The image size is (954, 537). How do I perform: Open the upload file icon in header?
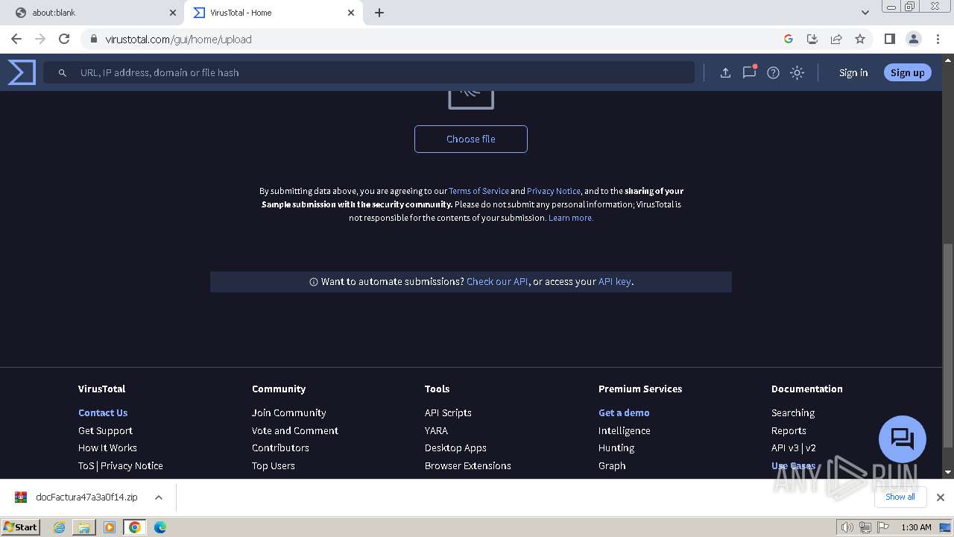pos(725,72)
